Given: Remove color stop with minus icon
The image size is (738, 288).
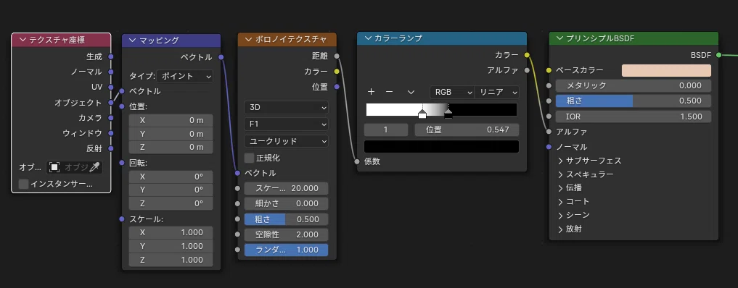Looking at the screenshot, I should coord(389,92).
